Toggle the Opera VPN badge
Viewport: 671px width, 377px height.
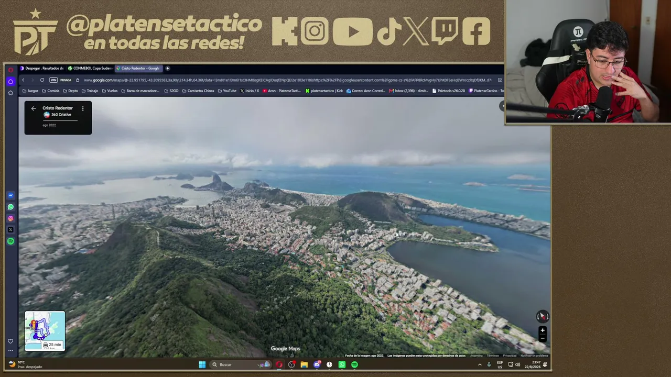(x=53, y=80)
